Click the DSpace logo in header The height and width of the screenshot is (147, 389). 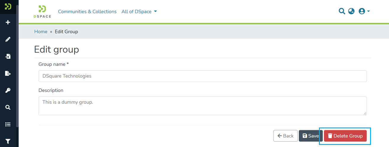pyautogui.click(x=42, y=12)
